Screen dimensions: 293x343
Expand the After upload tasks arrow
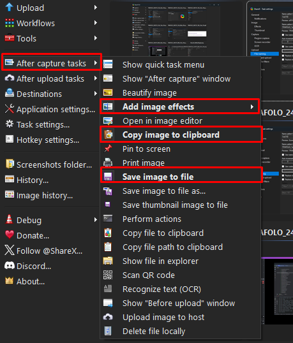96,78
